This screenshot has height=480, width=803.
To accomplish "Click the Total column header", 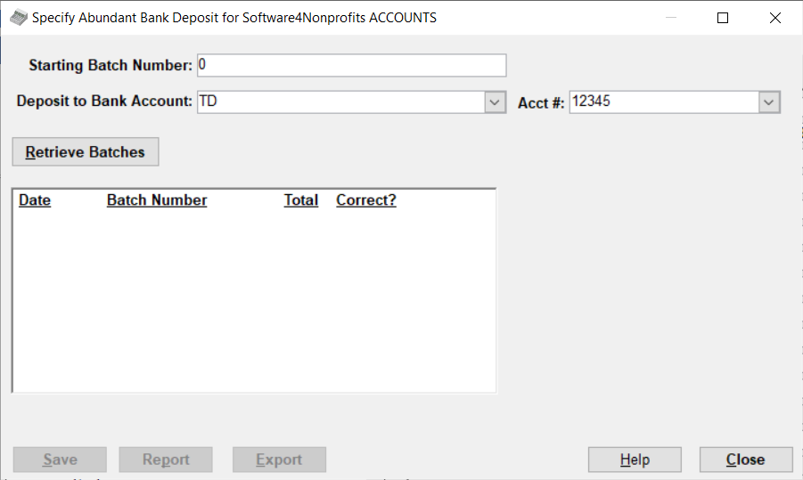I will (301, 200).
